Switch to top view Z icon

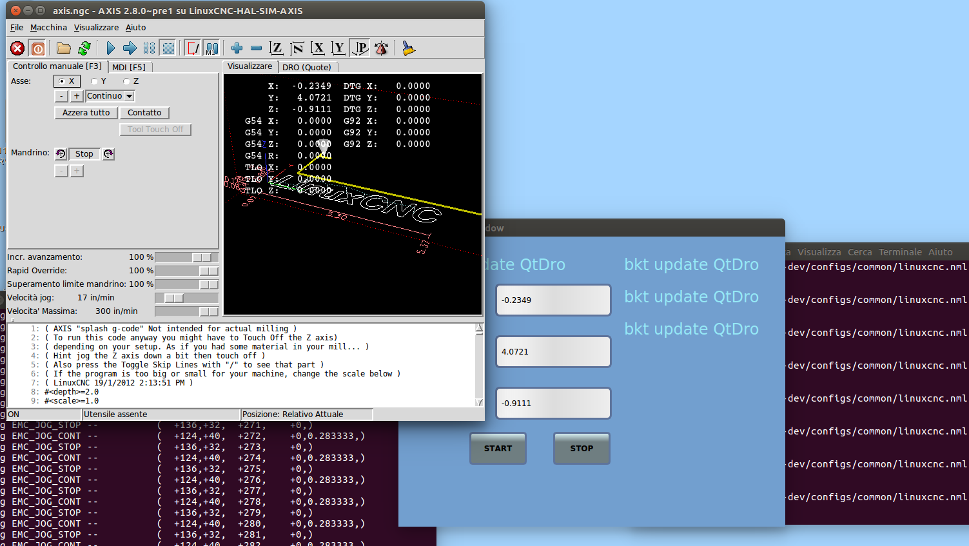click(x=277, y=48)
